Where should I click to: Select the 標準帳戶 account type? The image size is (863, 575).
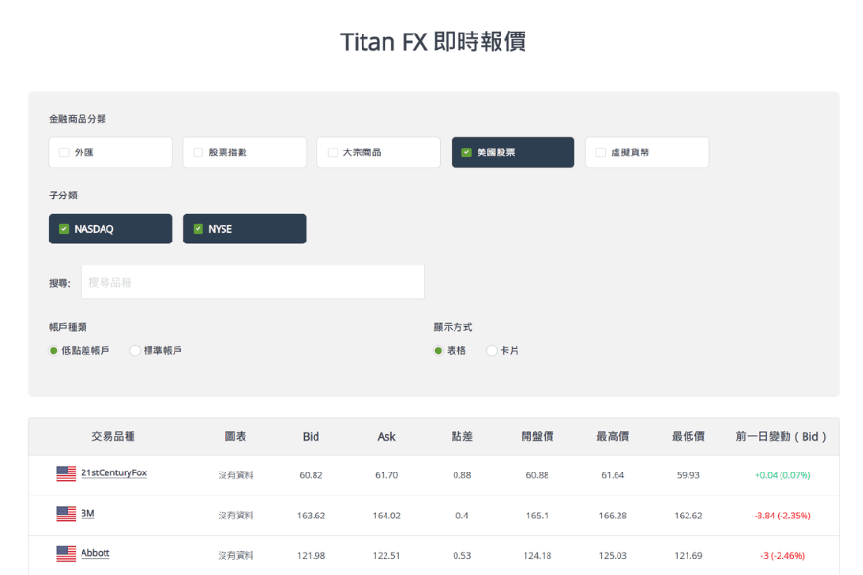tap(134, 350)
